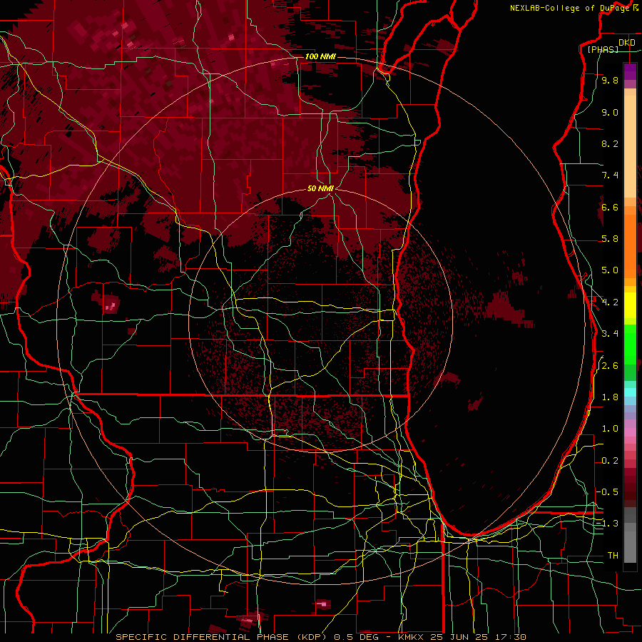
Task: Click the DKD label above the scale
Action: pos(627,43)
